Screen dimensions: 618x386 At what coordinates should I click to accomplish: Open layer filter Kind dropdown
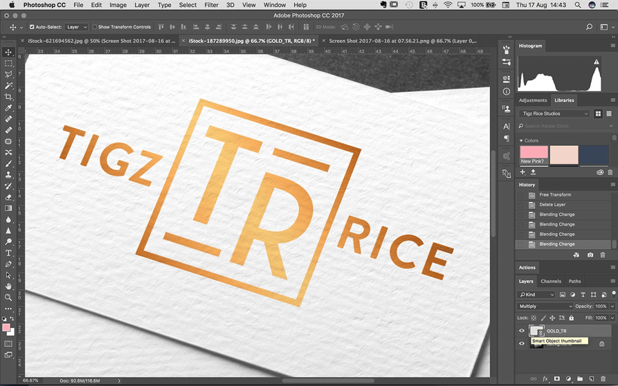[536, 295]
